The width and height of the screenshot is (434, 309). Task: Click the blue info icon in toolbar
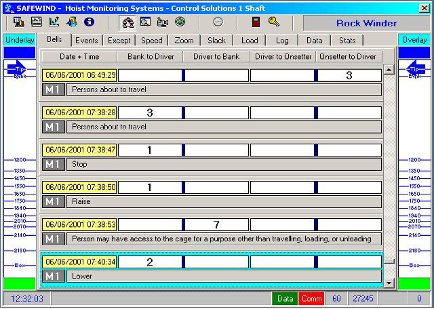point(89,22)
